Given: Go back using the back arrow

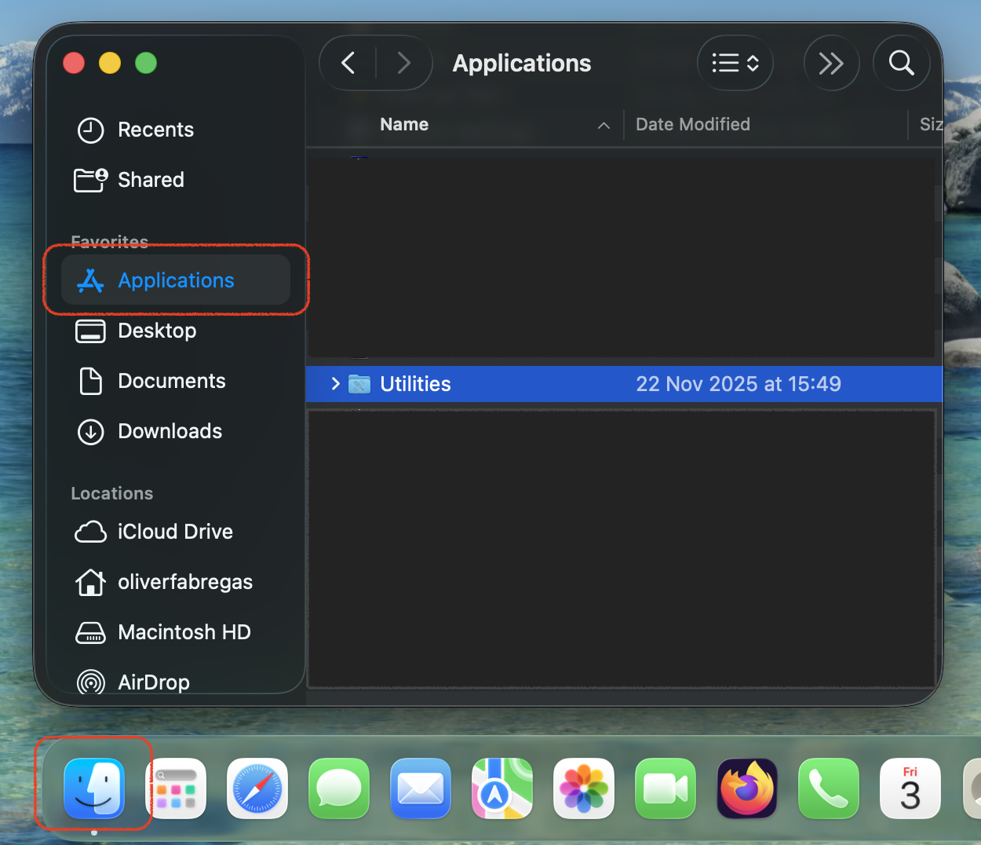Looking at the screenshot, I should tap(348, 63).
